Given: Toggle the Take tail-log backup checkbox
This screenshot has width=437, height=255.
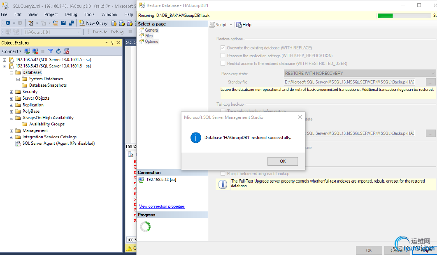Looking at the screenshot, I should (x=223, y=111).
